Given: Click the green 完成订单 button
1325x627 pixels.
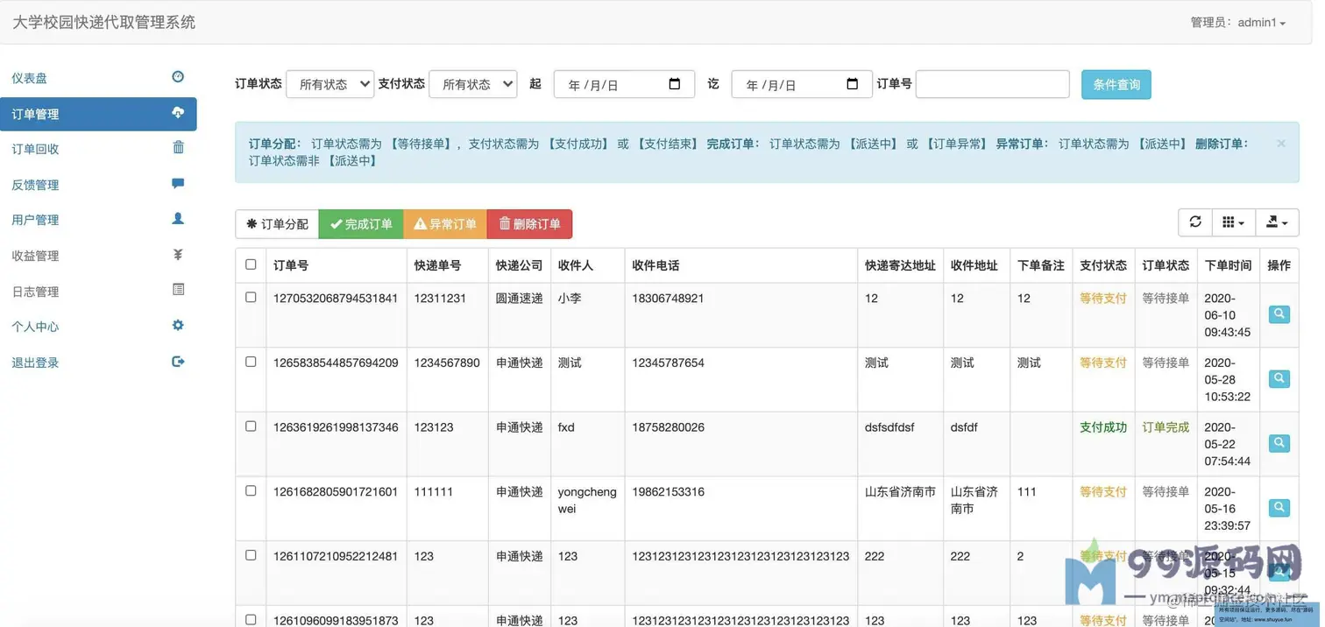Looking at the screenshot, I should coord(361,224).
